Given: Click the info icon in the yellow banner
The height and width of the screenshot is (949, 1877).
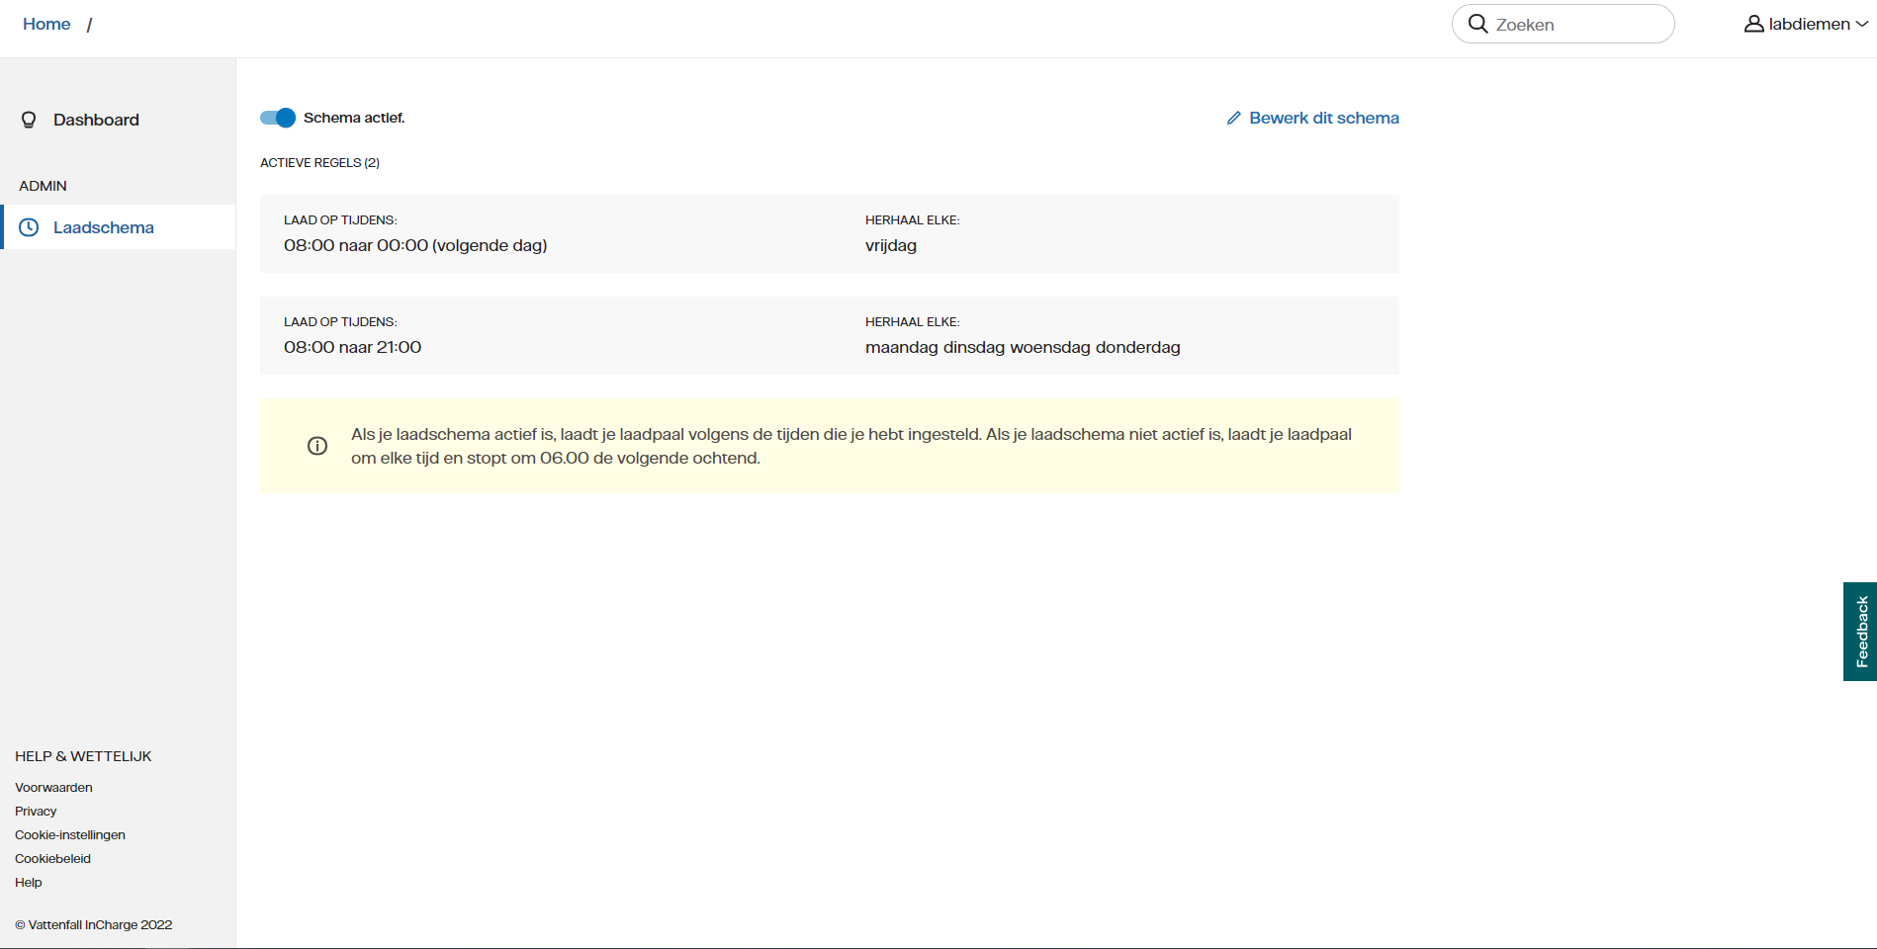Looking at the screenshot, I should (317, 446).
